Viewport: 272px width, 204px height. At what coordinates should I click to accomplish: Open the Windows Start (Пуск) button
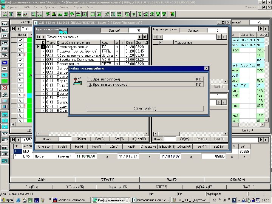[x=8, y=200]
